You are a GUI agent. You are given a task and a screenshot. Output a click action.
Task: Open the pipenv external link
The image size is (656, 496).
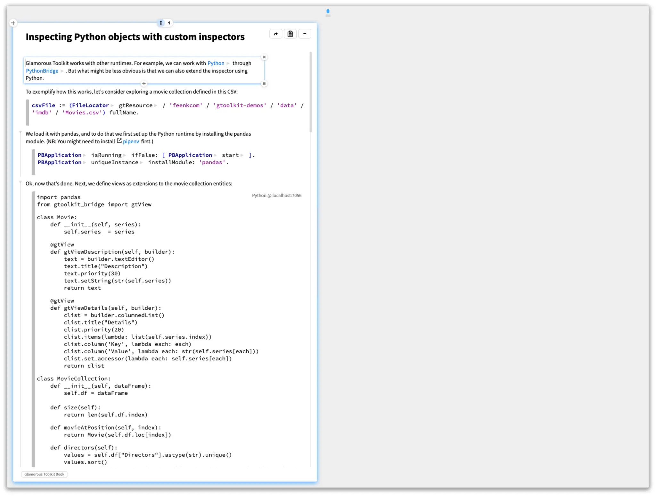coord(131,141)
